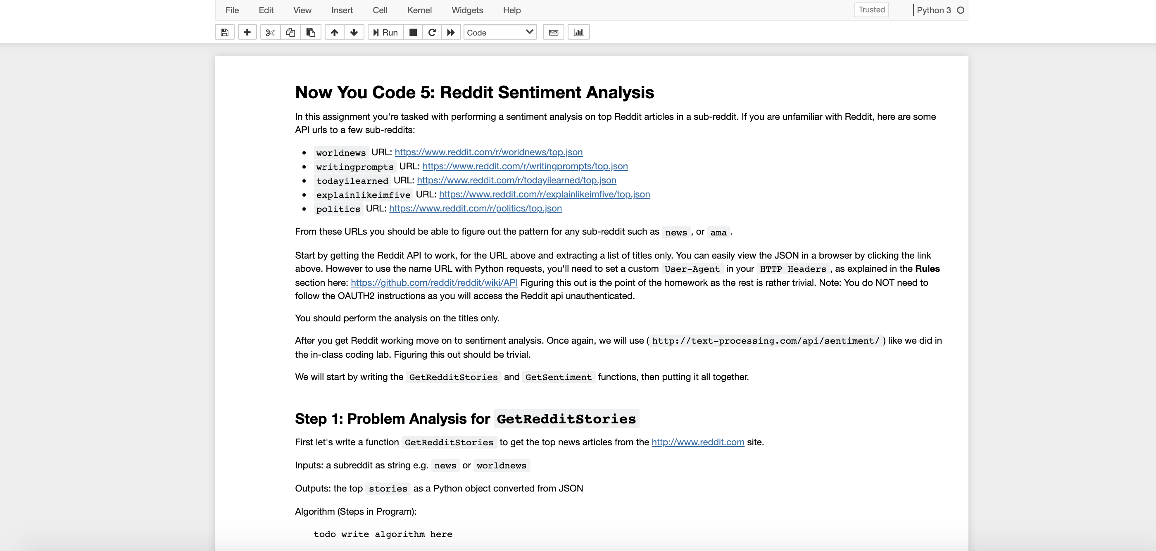Open the Kernel menu
The image size is (1156, 551).
[x=419, y=10]
